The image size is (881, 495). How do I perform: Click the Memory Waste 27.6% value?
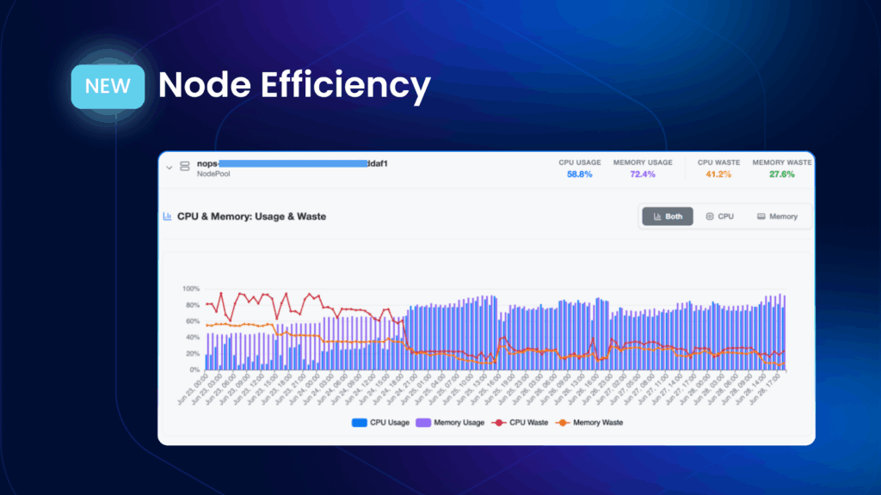(781, 174)
